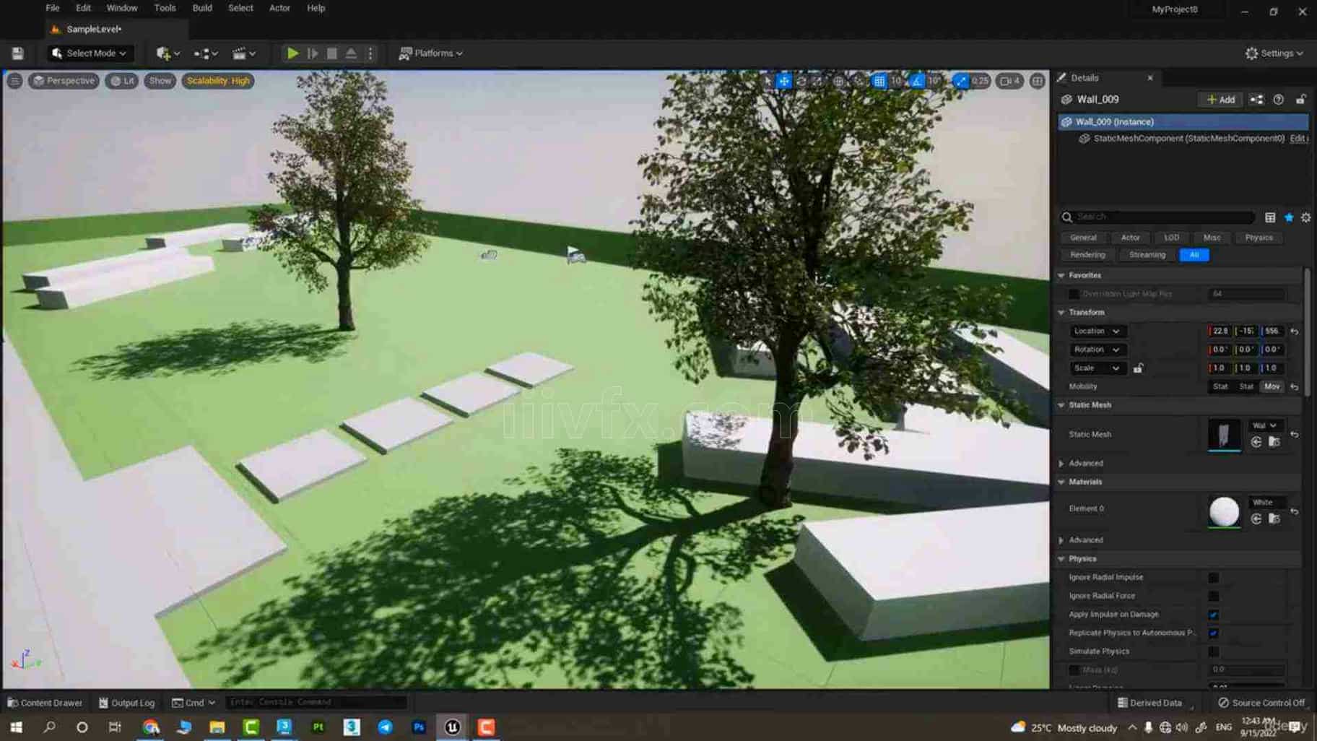Open the Select Mode dropdown
Viewport: 1317px width, 741px height.
click(x=90, y=53)
